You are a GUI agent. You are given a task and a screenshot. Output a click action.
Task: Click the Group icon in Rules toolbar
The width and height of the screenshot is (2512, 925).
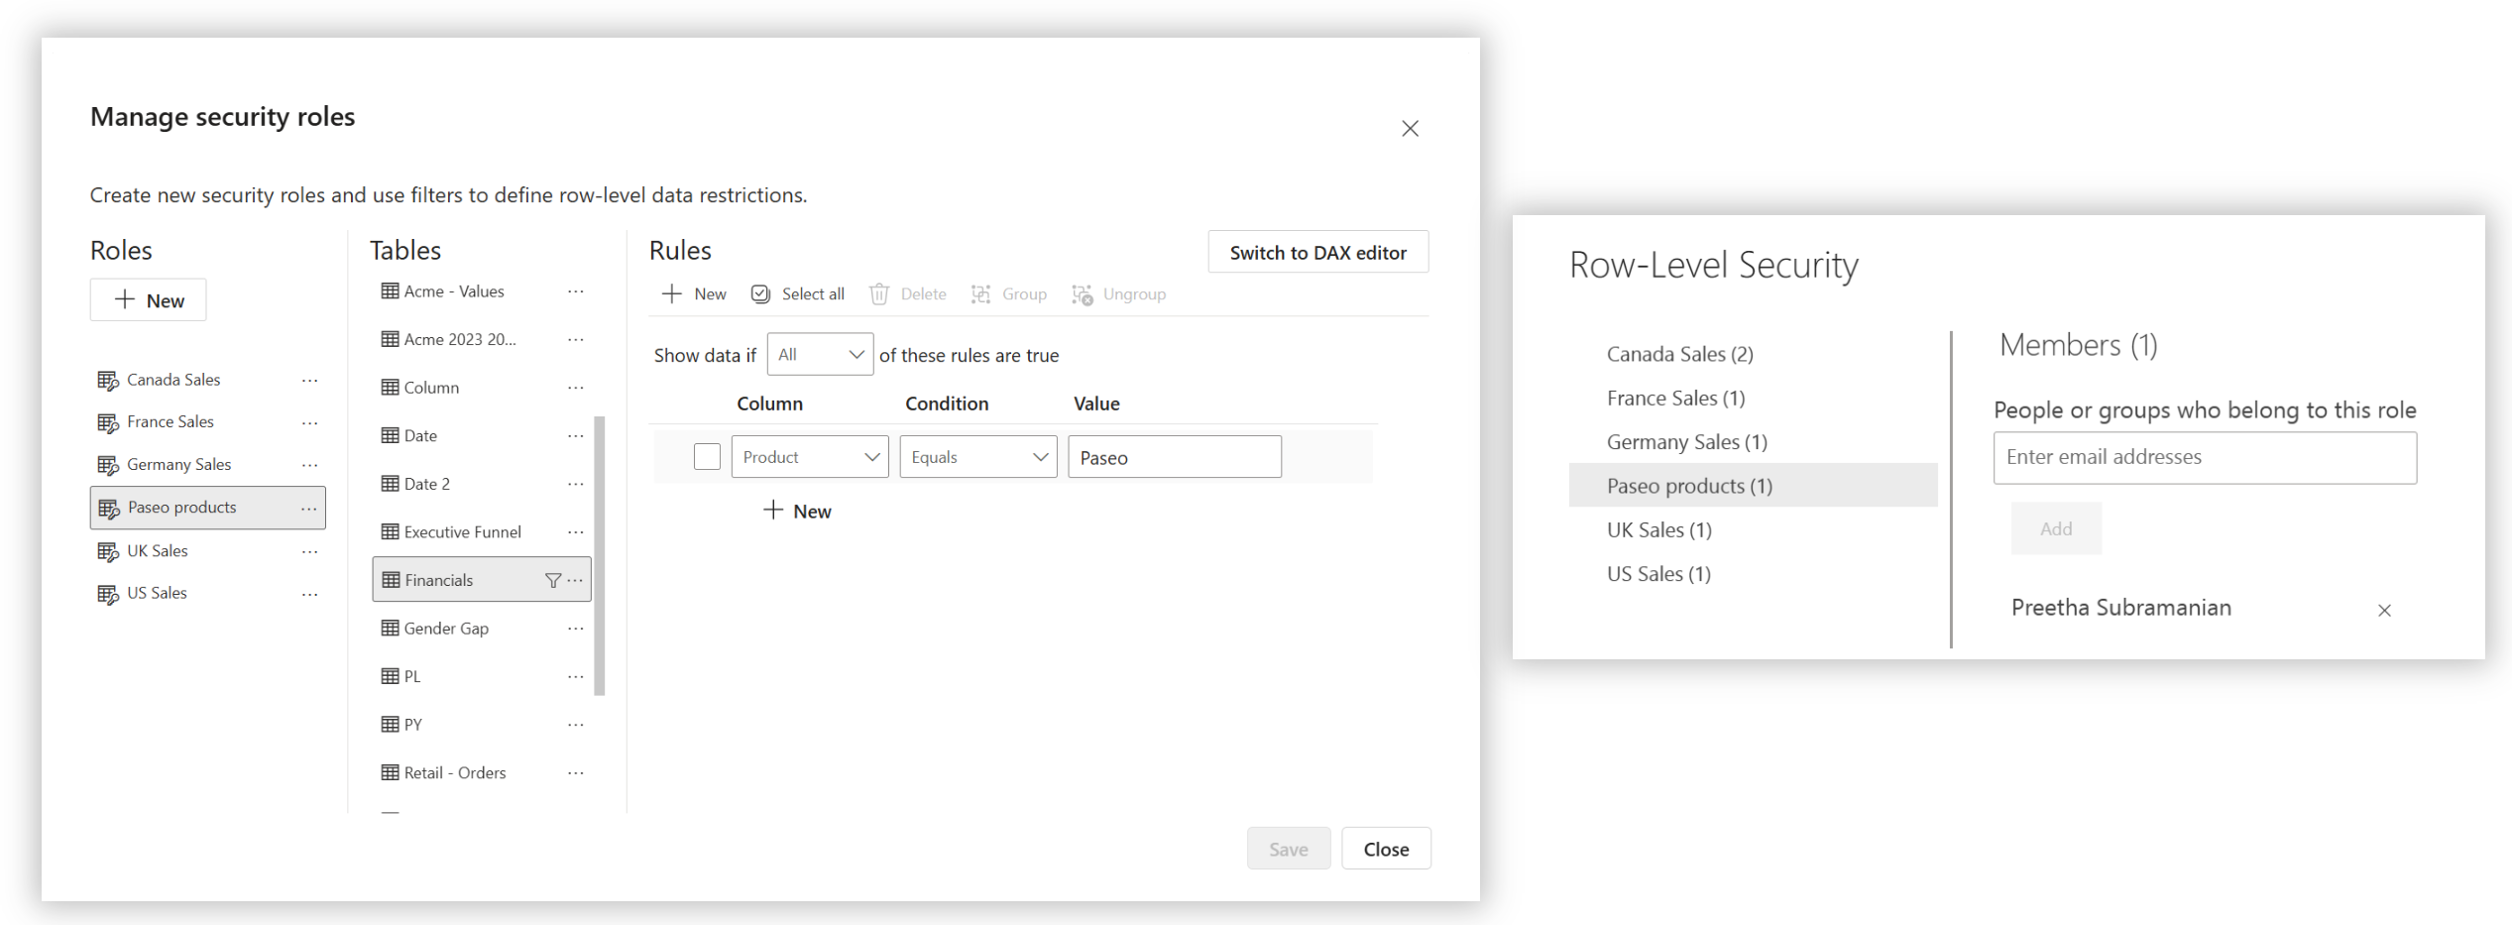point(980,294)
